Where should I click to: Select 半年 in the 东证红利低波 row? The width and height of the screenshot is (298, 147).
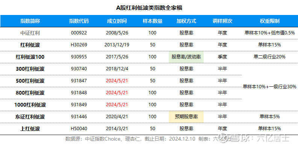tap(222, 117)
